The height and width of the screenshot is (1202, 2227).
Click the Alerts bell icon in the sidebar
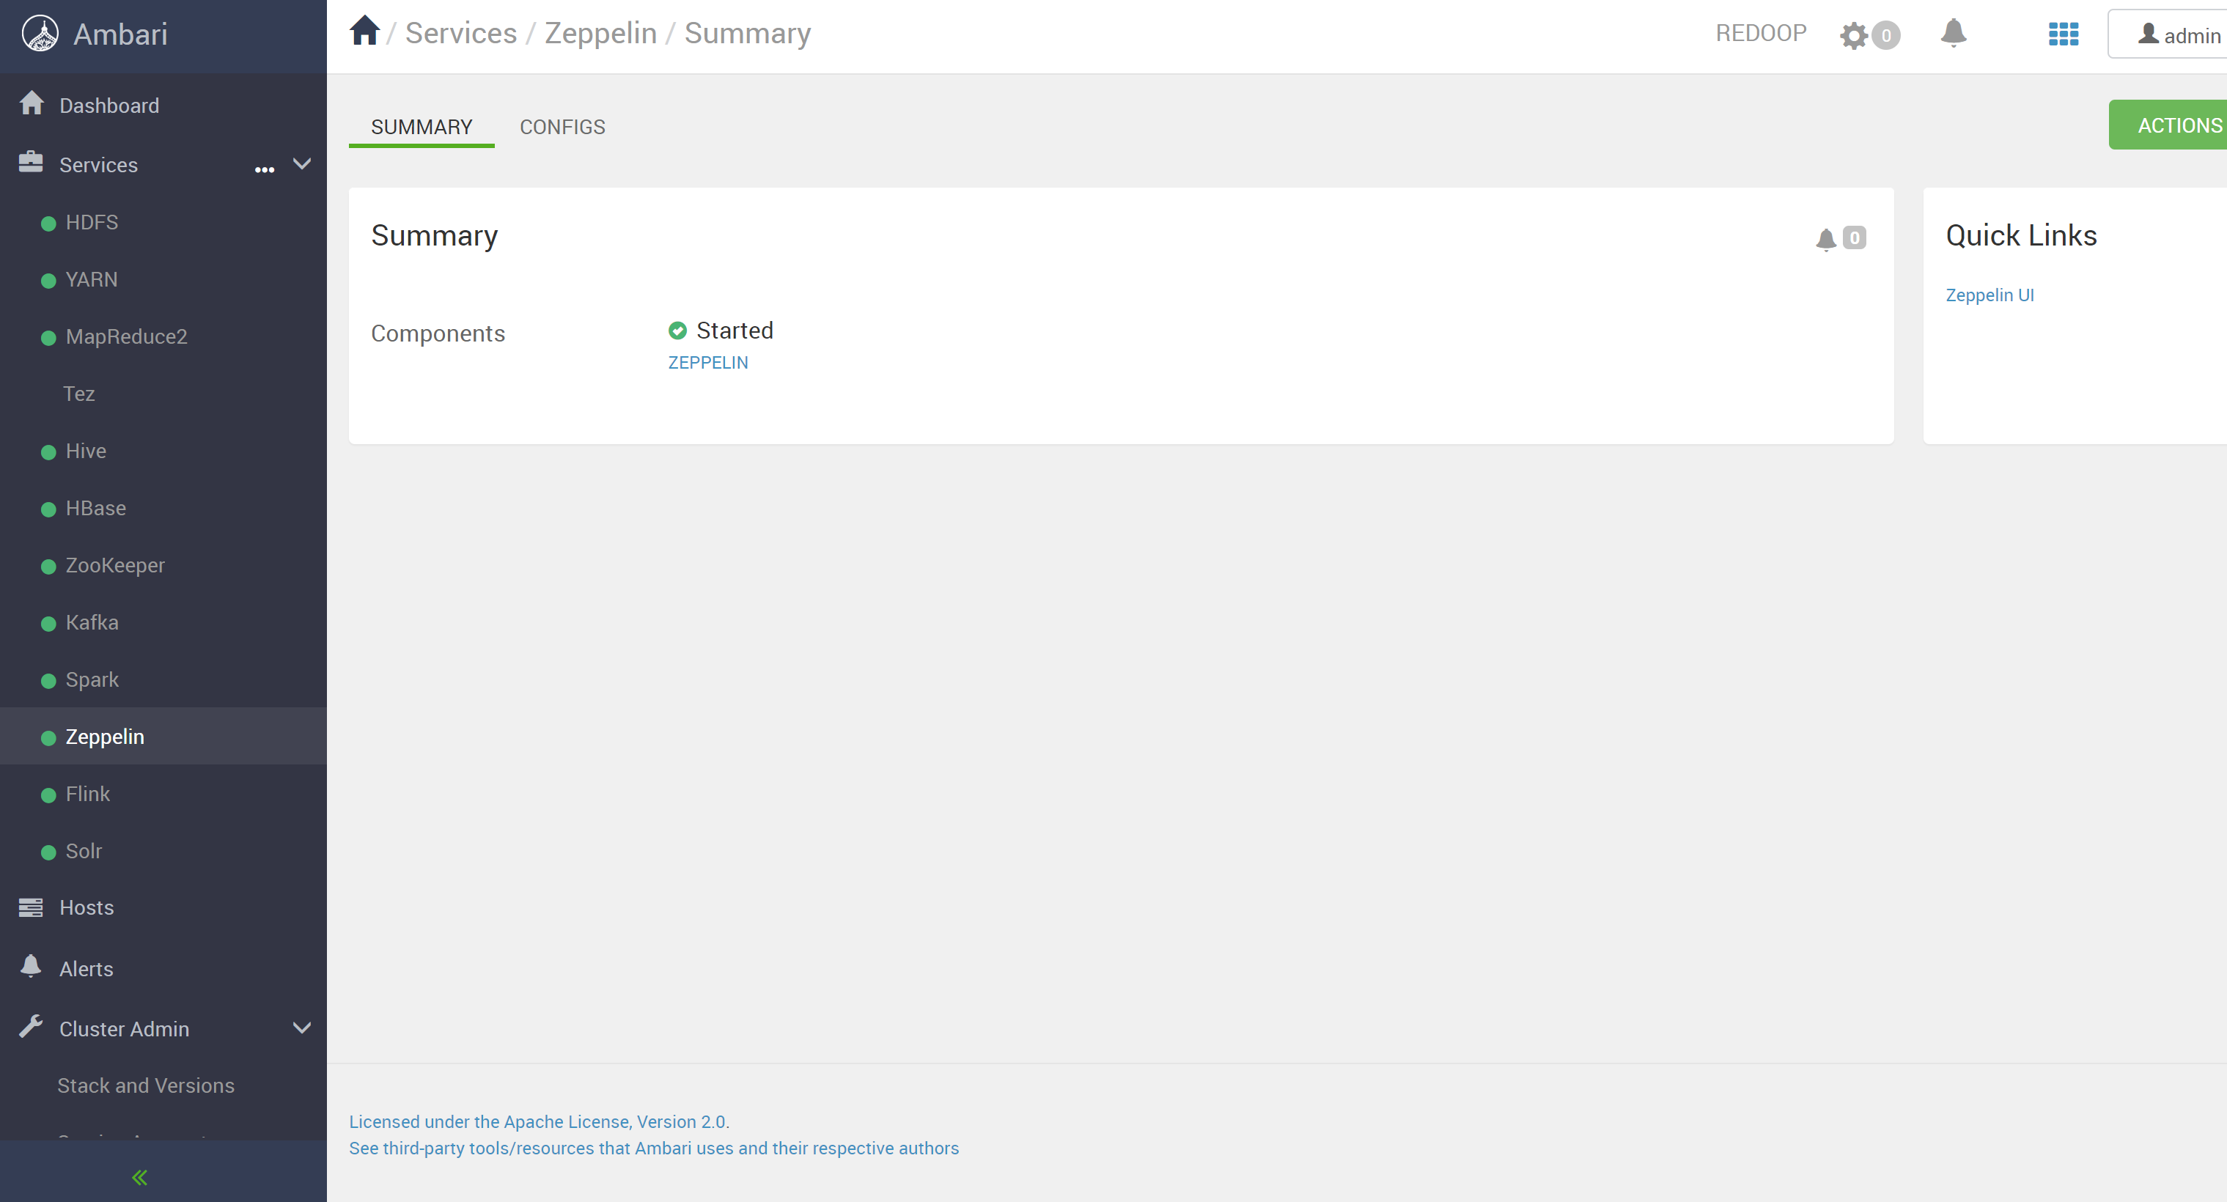[x=30, y=966]
